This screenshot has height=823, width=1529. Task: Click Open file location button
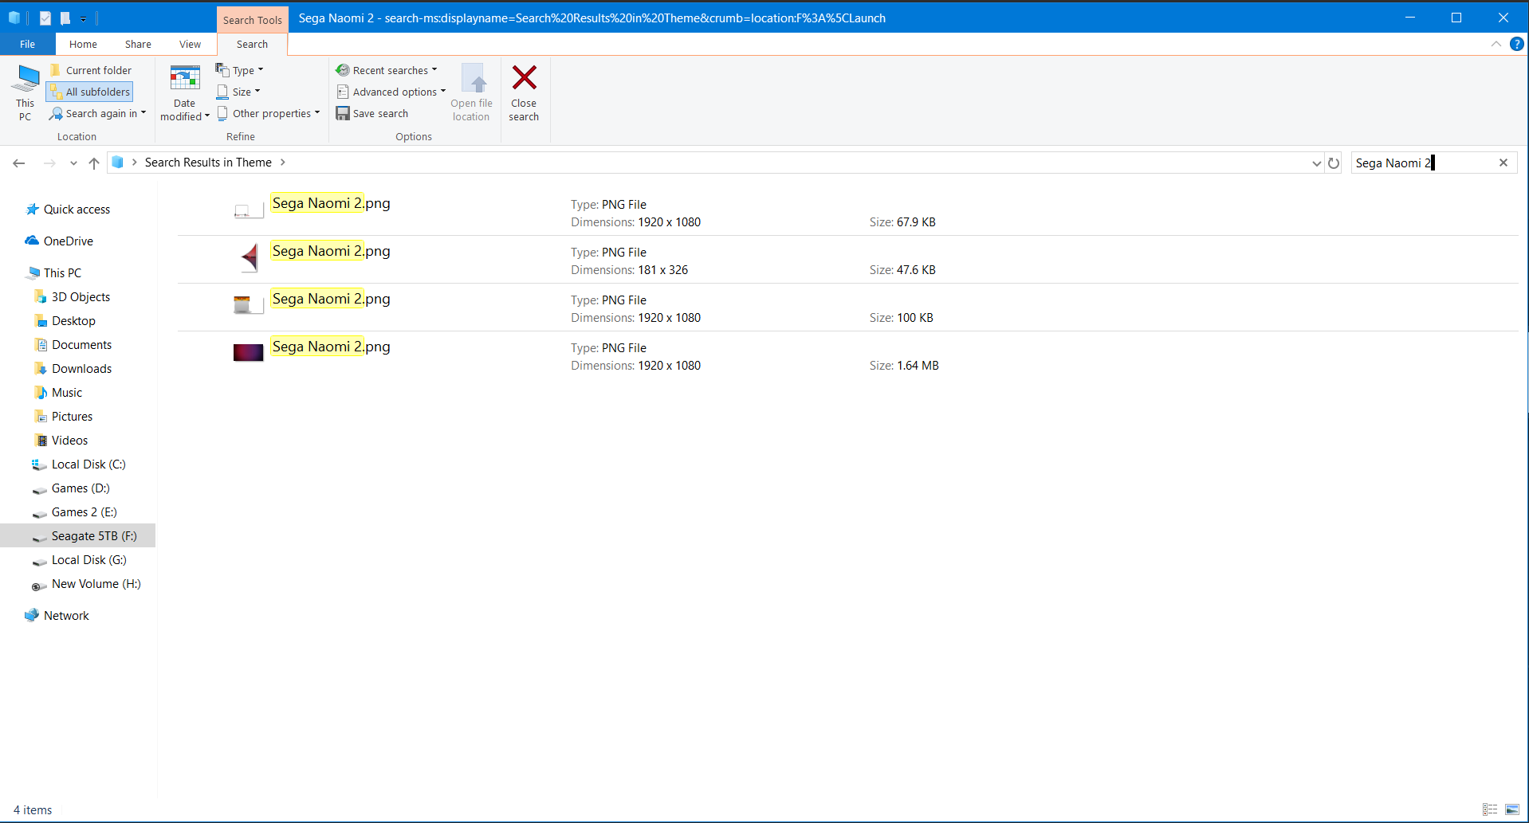tap(471, 93)
